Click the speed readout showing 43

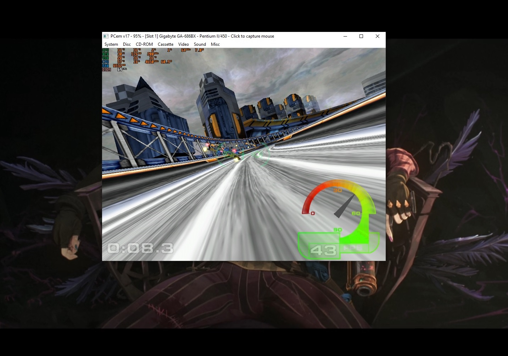[x=323, y=251]
